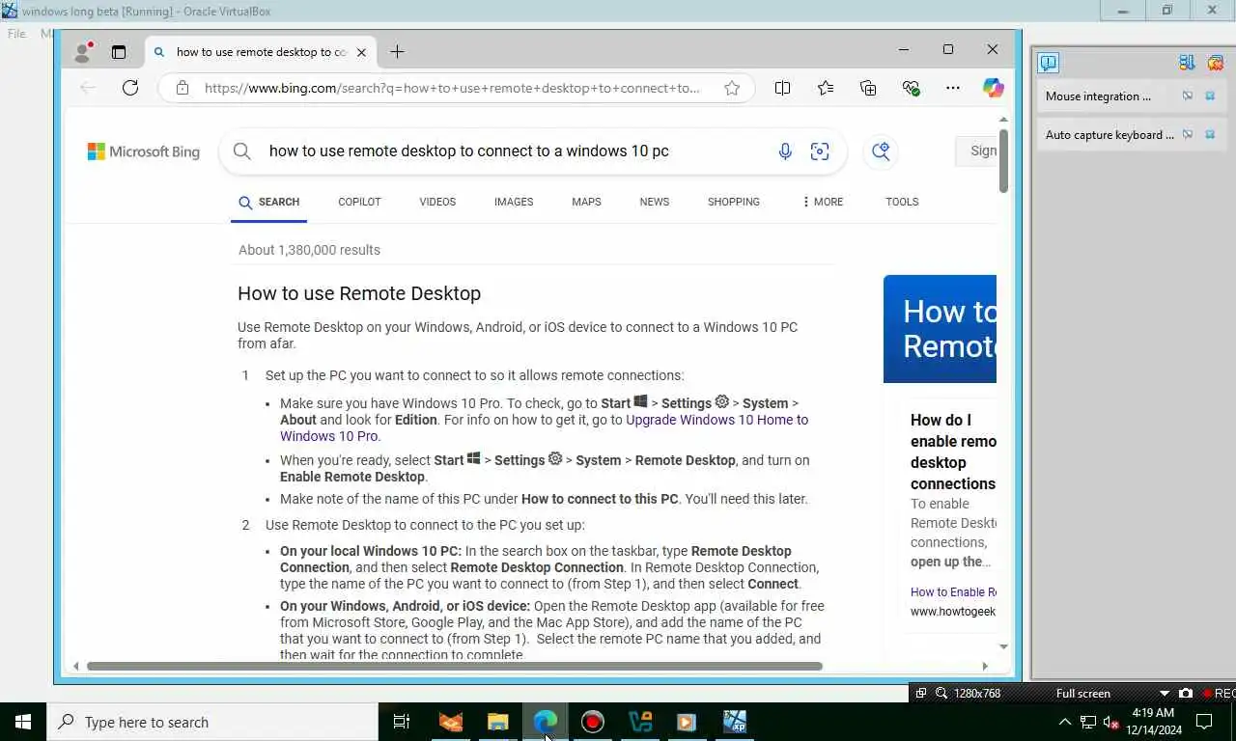Start a voice search with the microphone

pos(785,151)
